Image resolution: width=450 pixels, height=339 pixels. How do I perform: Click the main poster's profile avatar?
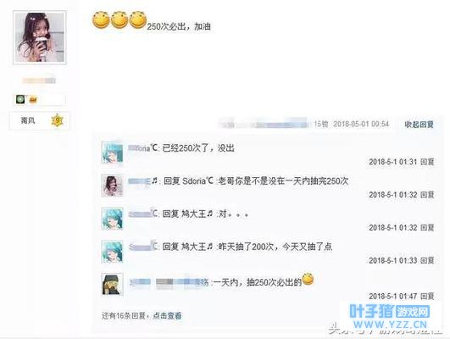[x=40, y=37]
